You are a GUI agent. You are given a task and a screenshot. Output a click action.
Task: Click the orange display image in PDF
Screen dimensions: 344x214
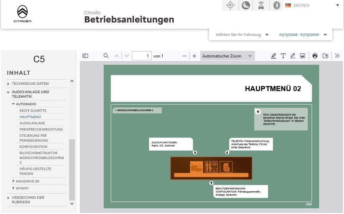[x=211, y=168]
